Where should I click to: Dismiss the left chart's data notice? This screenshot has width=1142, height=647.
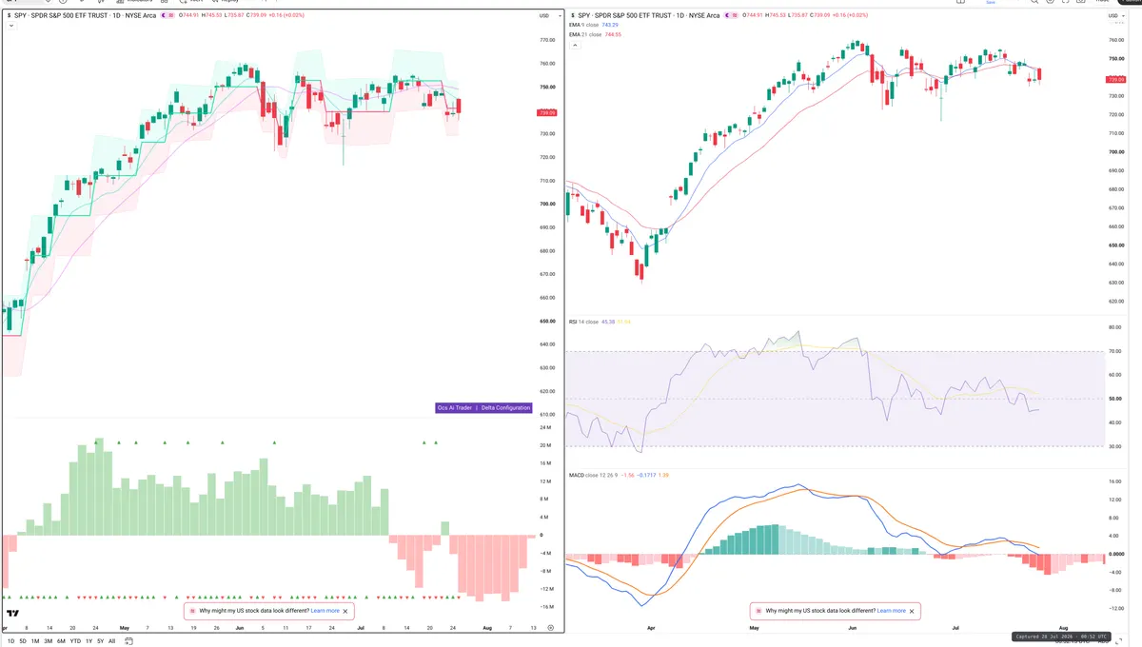[x=345, y=611]
